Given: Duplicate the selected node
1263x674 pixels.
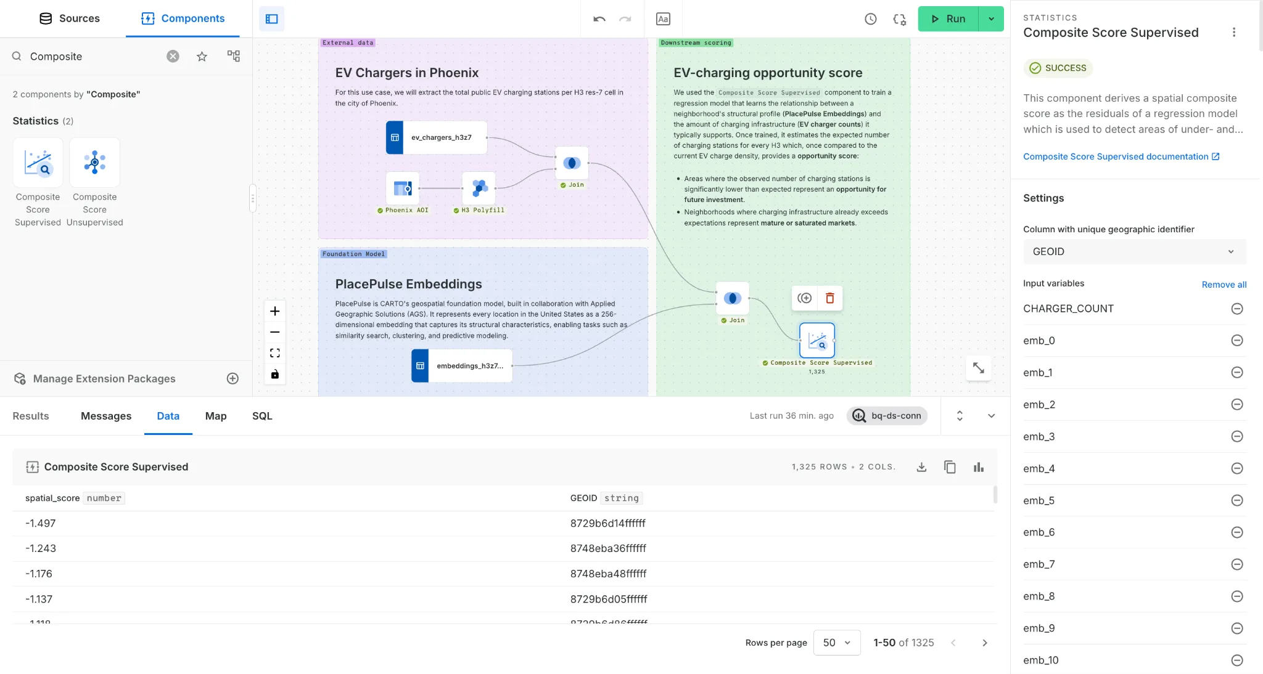Looking at the screenshot, I should pos(804,298).
